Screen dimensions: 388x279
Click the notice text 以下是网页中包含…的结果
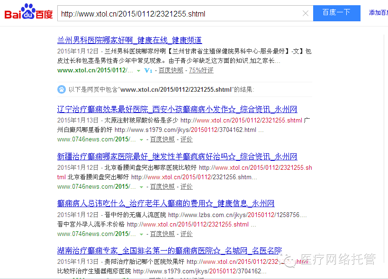tap(162, 89)
